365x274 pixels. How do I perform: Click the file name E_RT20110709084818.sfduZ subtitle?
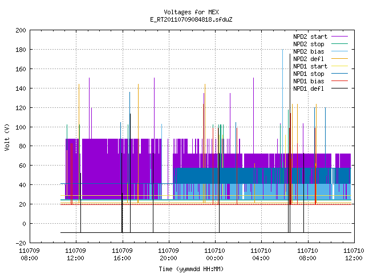pyautogui.click(x=191, y=19)
